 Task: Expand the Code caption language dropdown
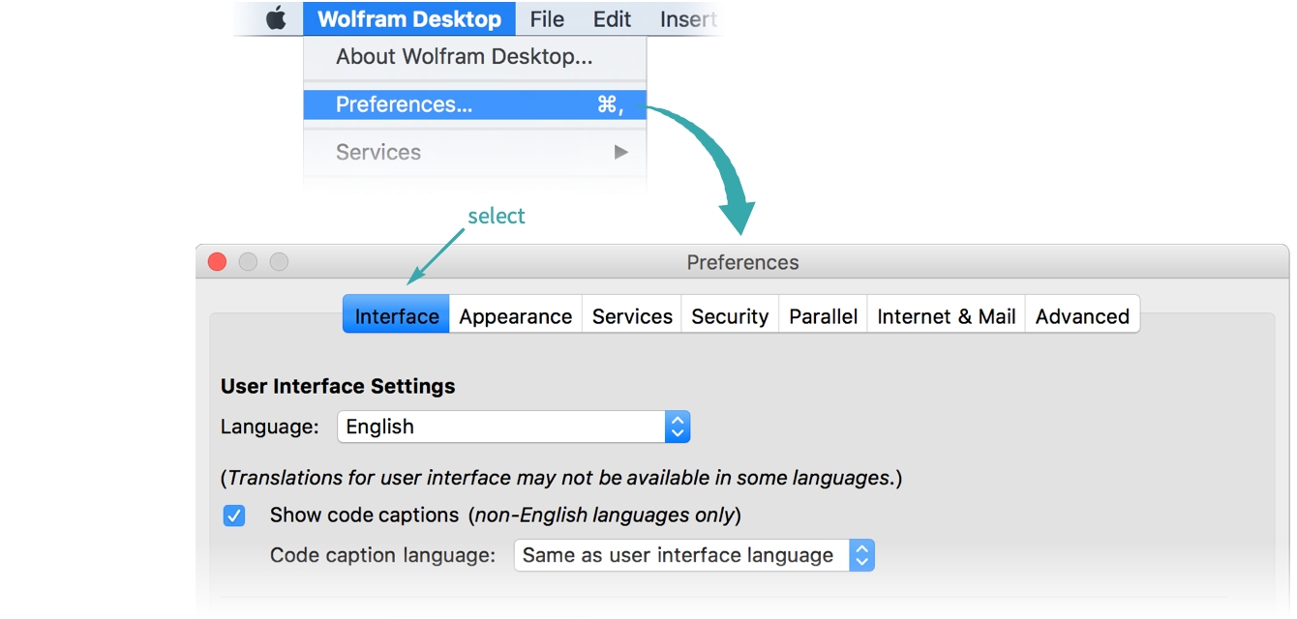[x=693, y=555]
